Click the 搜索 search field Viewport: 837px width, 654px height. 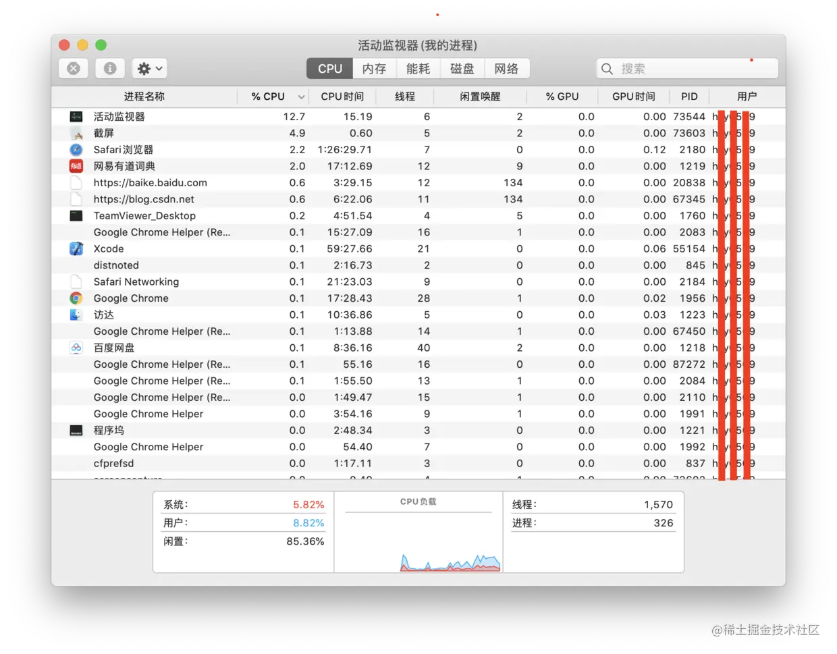coord(687,69)
